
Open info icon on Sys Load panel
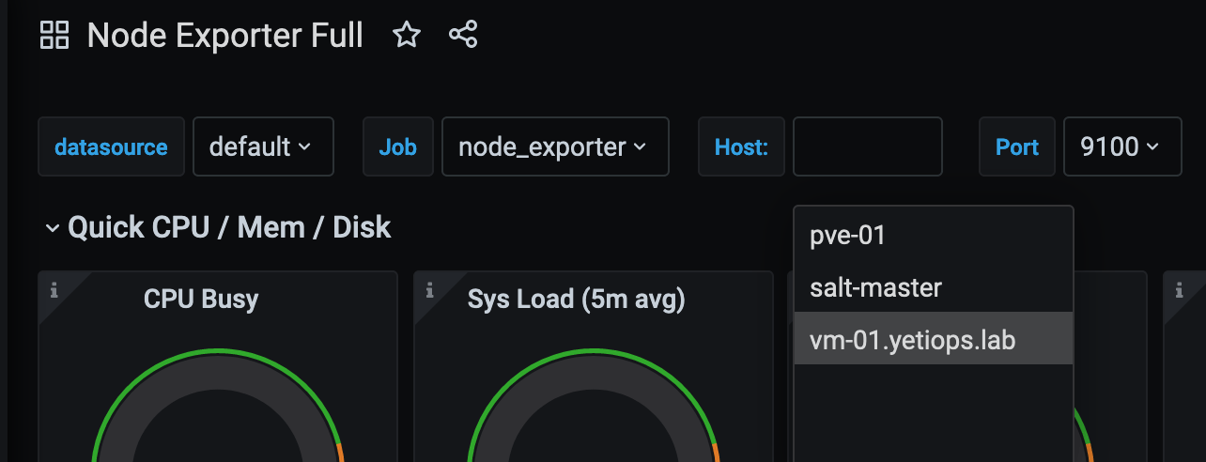tap(429, 290)
